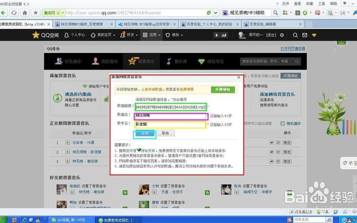
Task: Open QQ空间 settings gear icon
Action: click(x=282, y=35)
